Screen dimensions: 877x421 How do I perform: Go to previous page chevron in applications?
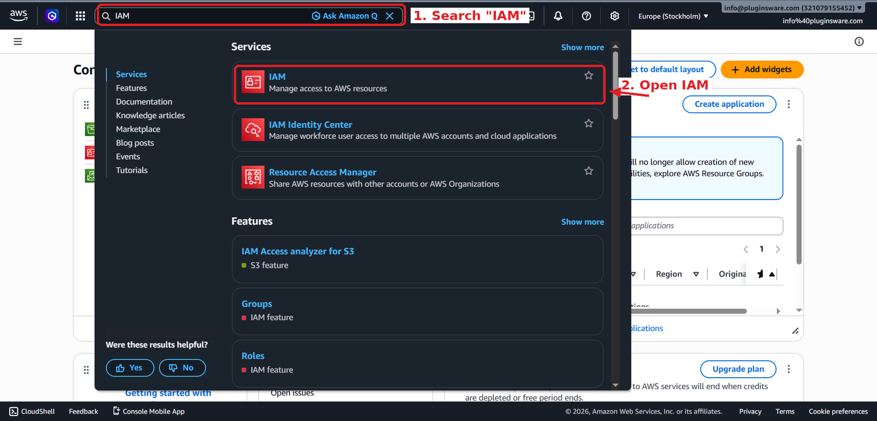(745, 249)
